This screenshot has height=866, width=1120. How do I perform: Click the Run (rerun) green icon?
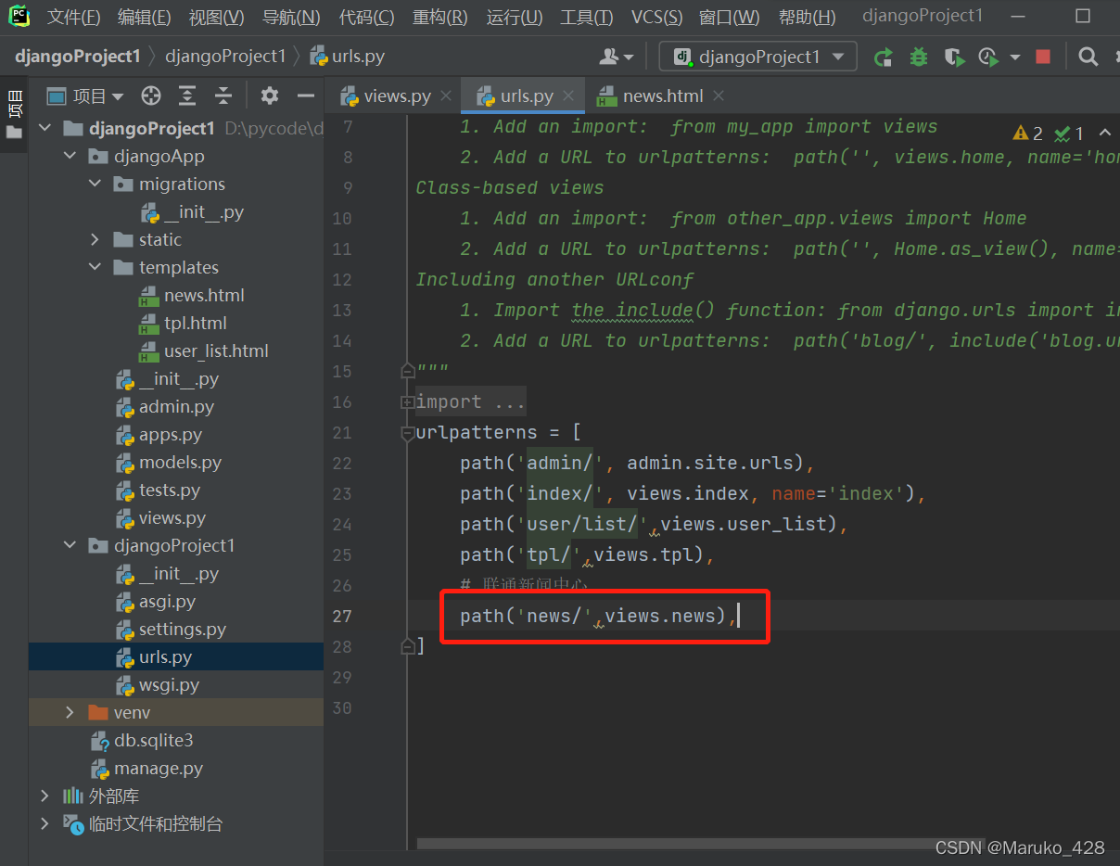[x=884, y=57]
